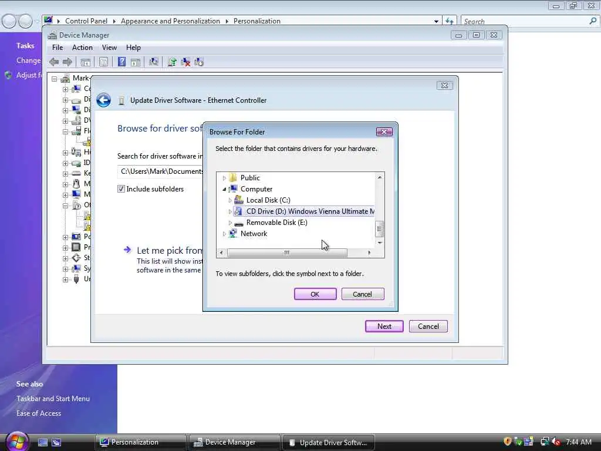Open the Help menu in Device Manager
The image size is (601, 451).
coord(133,48)
